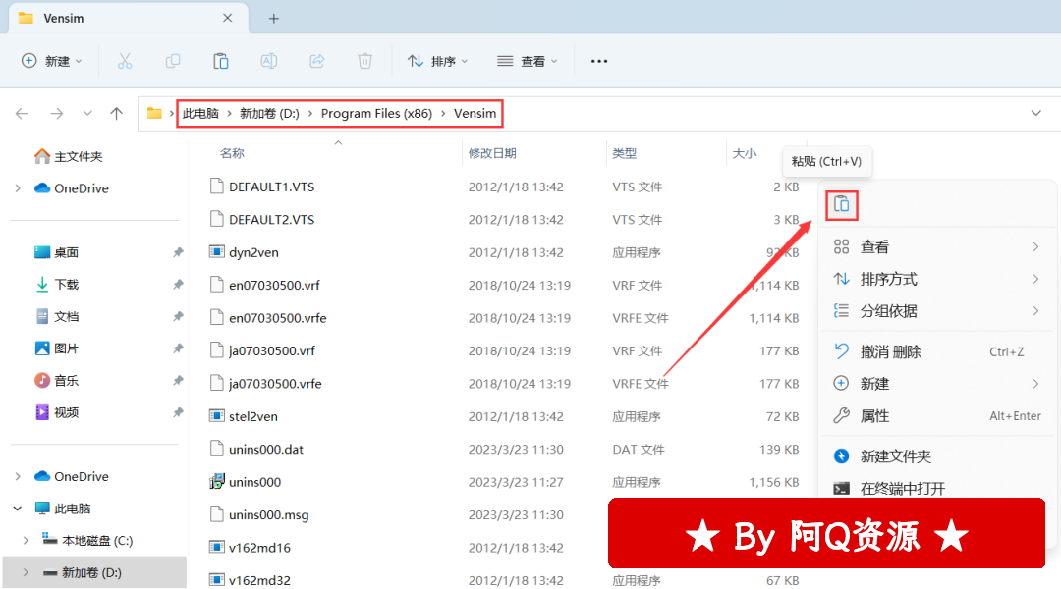Viewport: 1061px width, 589px height.
Task: Choose 撤消 删除 in the context menu
Action: pyautogui.click(x=937, y=351)
